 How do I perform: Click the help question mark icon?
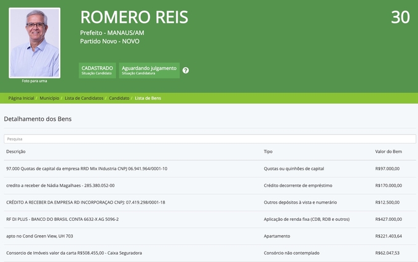186,71
